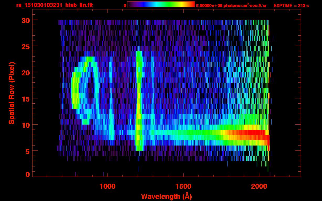Click the vertical emission line near 1216 Å
Viewport: 322px width, 201px height.
pyautogui.click(x=139, y=101)
